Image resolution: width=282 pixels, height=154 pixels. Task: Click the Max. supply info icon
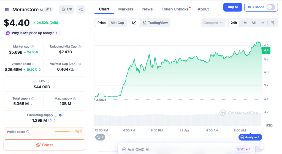pyautogui.click(x=75, y=98)
